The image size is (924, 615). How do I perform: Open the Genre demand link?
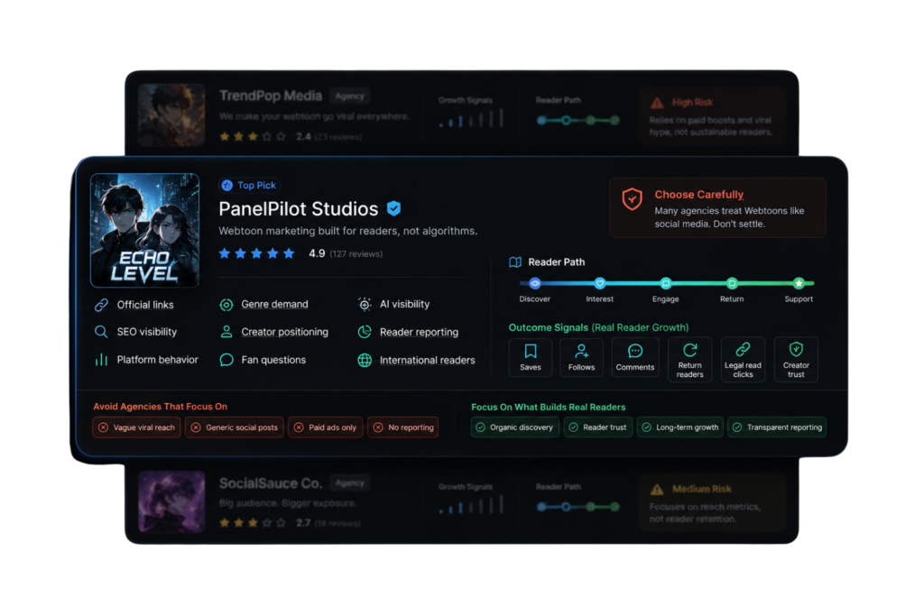point(274,305)
